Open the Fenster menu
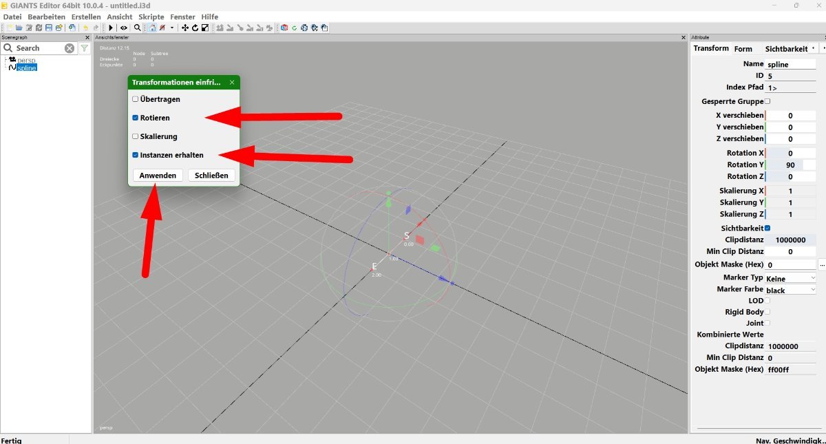This screenshot has width=826, height=444. tap(182, 17)
